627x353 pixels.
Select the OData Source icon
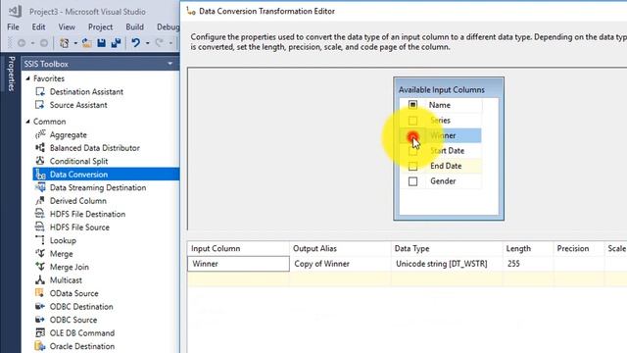click(40, 293)
